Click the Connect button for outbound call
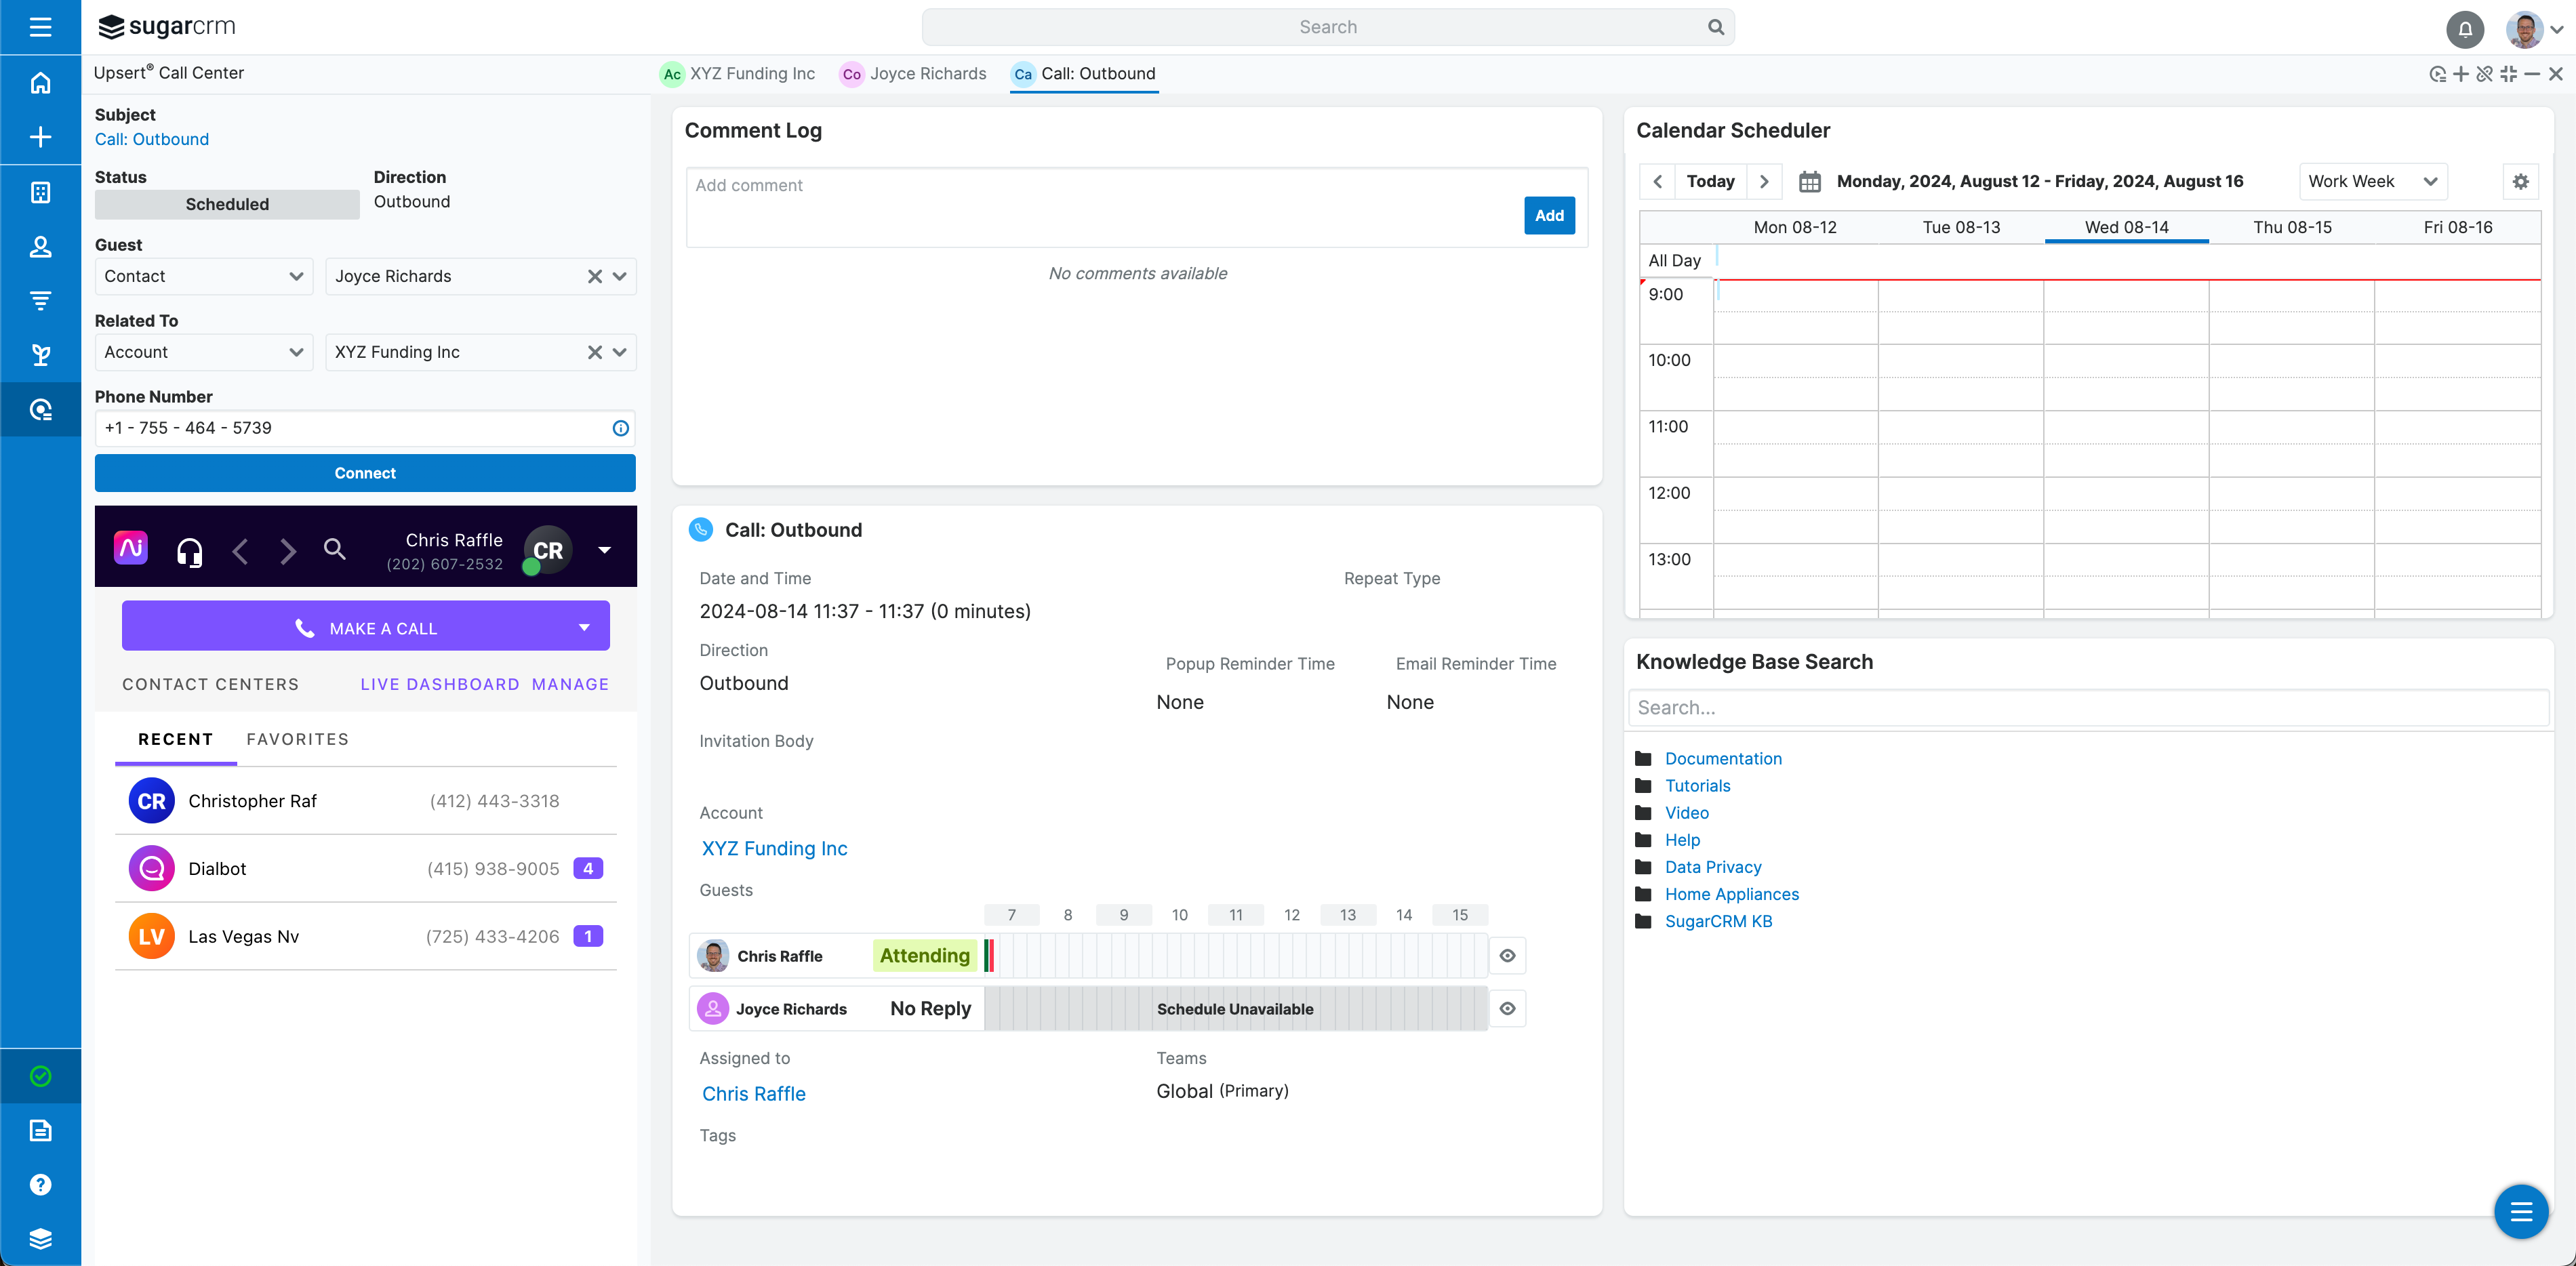Screen dimensions: 2576x1266 [363, 473]
